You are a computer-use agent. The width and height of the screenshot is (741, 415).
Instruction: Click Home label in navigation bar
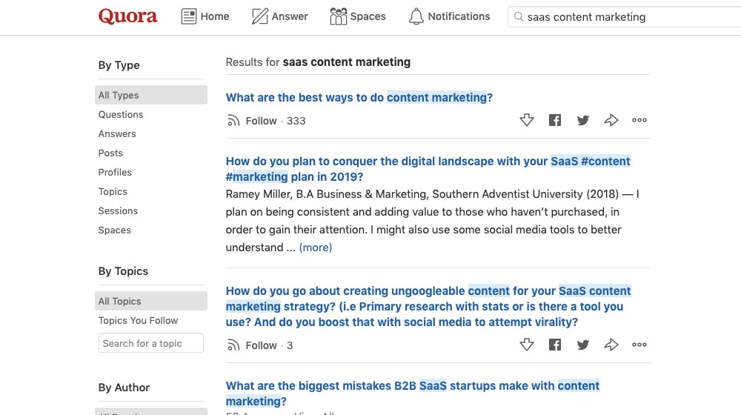215,16
